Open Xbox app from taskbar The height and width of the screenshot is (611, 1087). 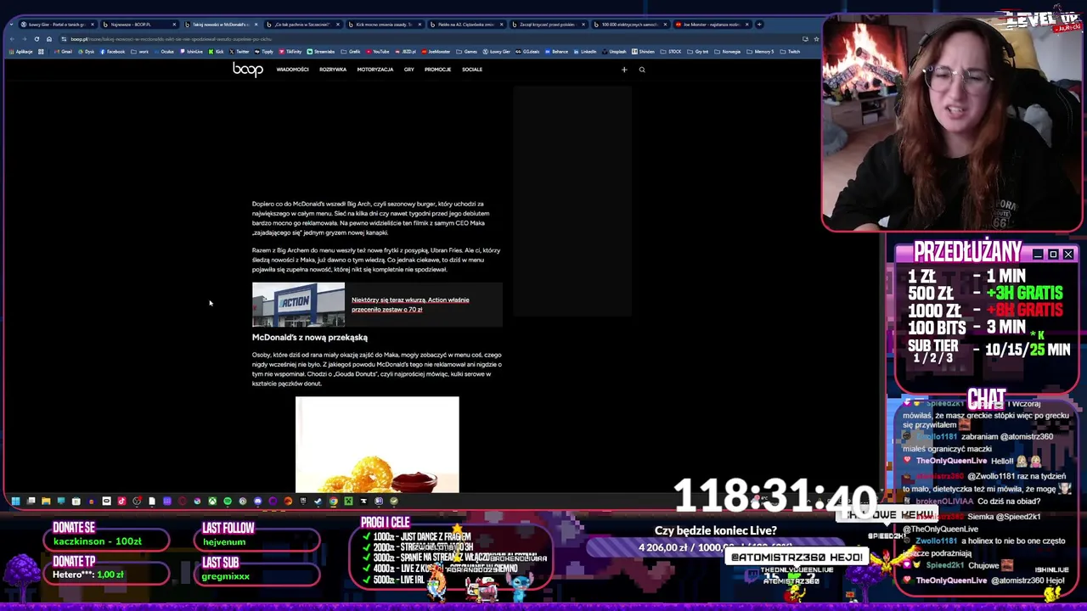(x=212, y=501)
